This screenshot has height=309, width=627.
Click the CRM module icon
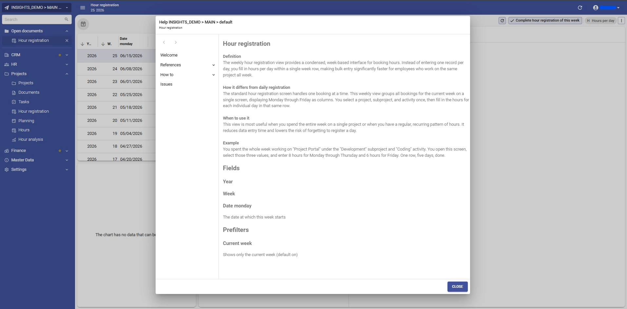[x=7, y=55]
